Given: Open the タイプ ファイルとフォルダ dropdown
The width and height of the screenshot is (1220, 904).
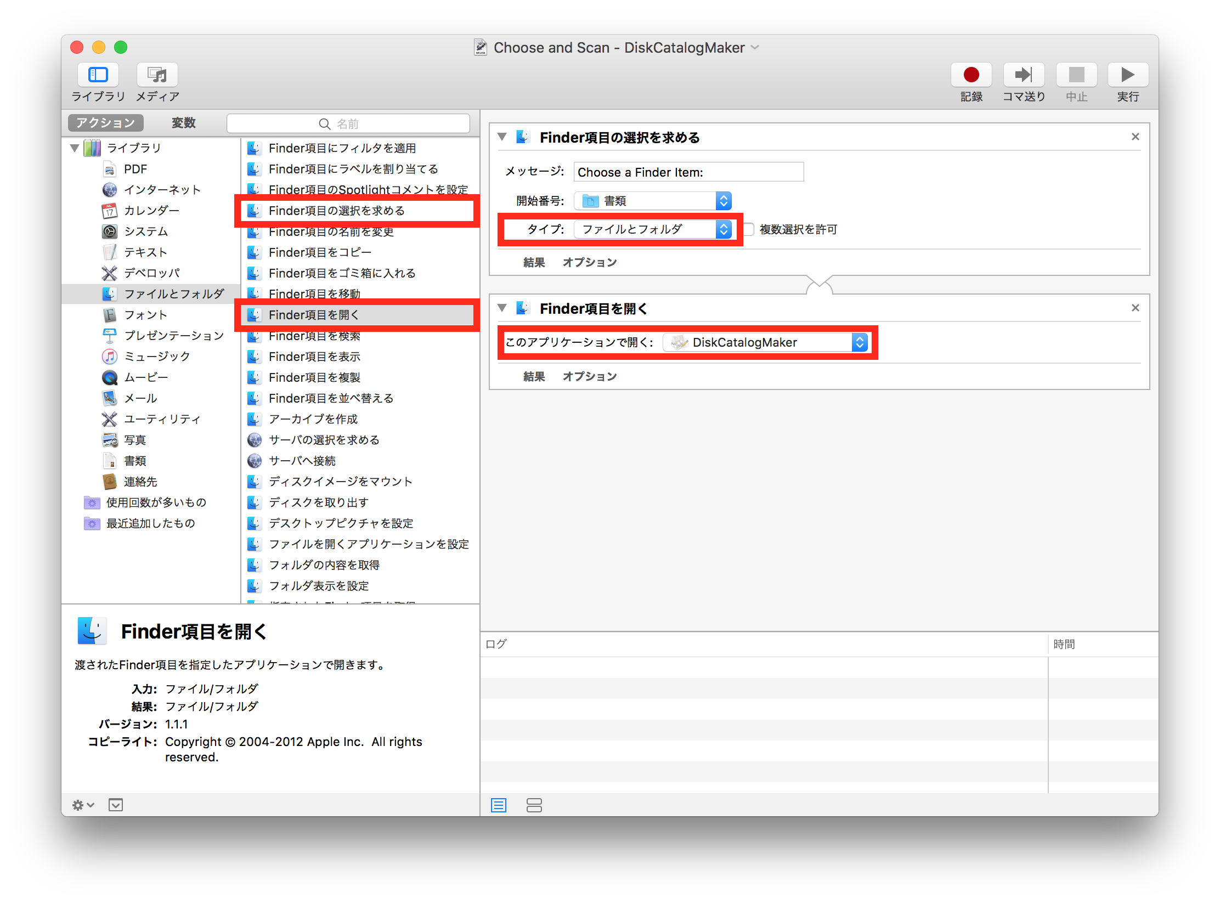Looking at the screenshot, I should coord(653,229).
